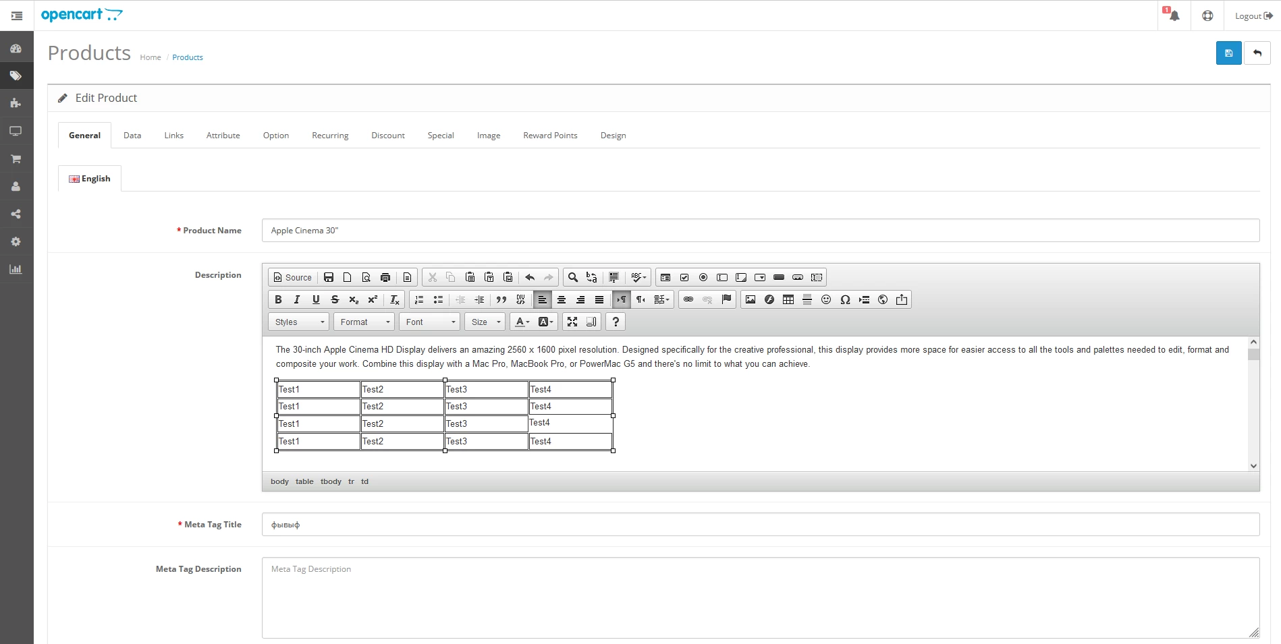Open the help lifebuoy icon in header

1207,16
